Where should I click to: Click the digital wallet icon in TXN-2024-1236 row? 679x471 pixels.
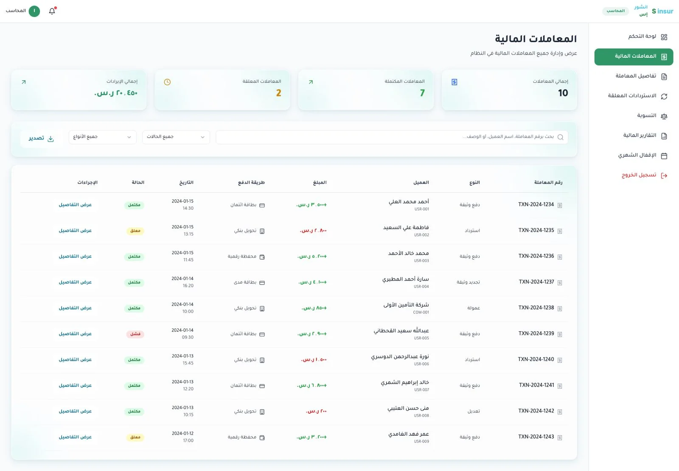coord(262,257)
